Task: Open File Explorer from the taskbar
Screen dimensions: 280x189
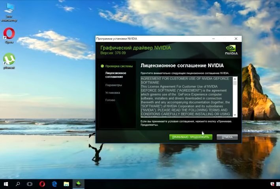Action: tap(66, 184)
